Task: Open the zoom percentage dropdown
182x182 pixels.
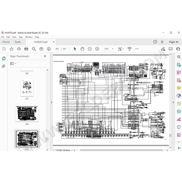Action: [113, 49]
